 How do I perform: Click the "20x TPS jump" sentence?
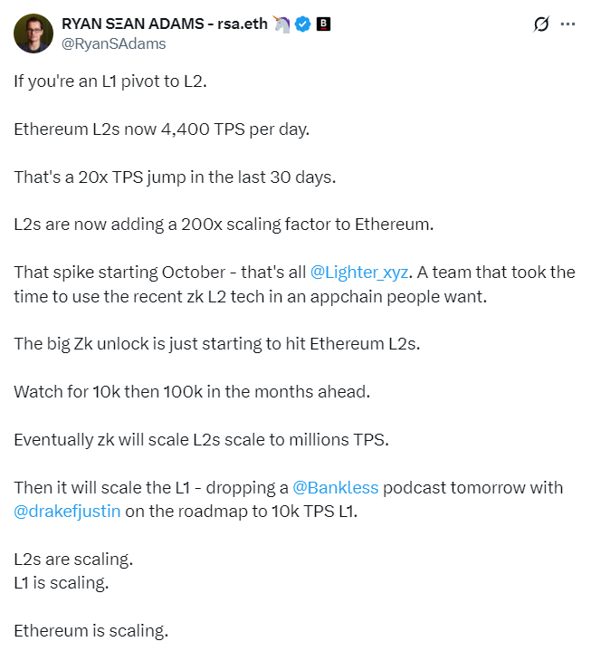click(x=174, y=177)
